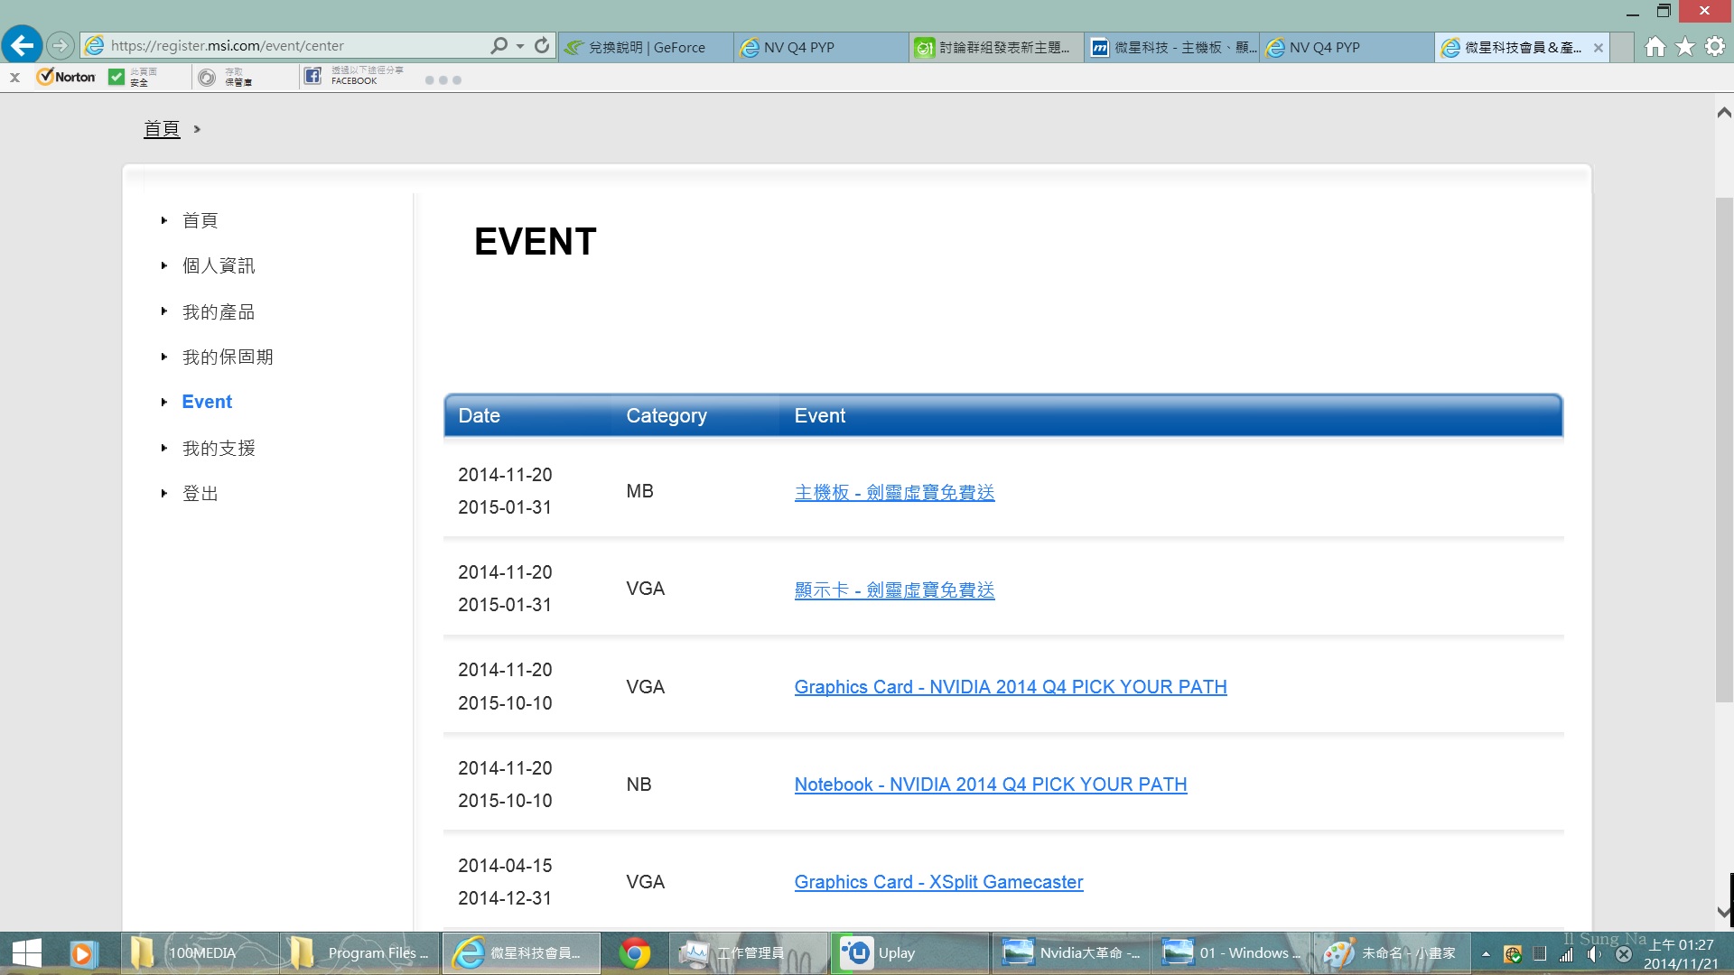Click 登出 to log out
Image resolution: width=1734 pixels, height=975 pixels.
200,493
